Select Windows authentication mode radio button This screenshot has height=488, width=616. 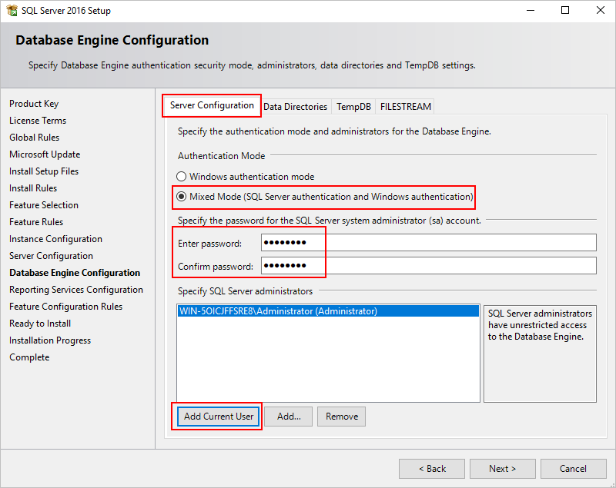tap(181, 177)
